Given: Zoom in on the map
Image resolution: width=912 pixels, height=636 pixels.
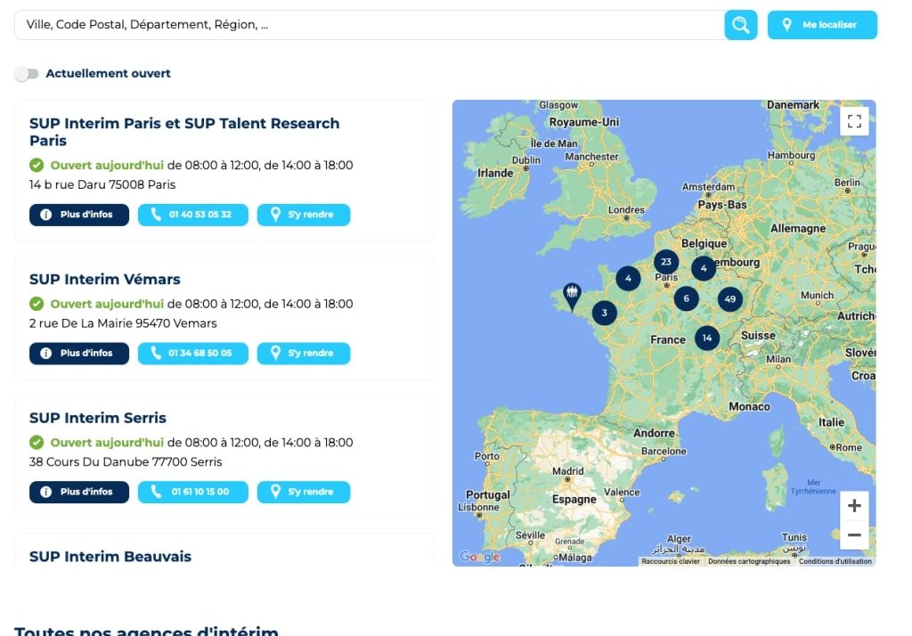Looking at the screenshot, I should point(854,506).
